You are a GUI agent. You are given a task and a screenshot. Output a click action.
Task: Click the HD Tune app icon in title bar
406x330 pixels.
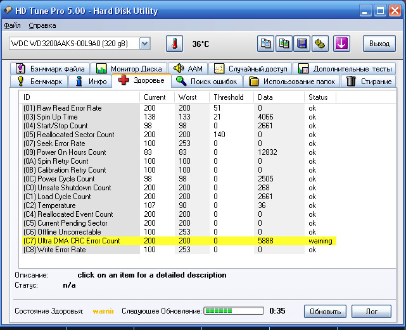point(8,10)
